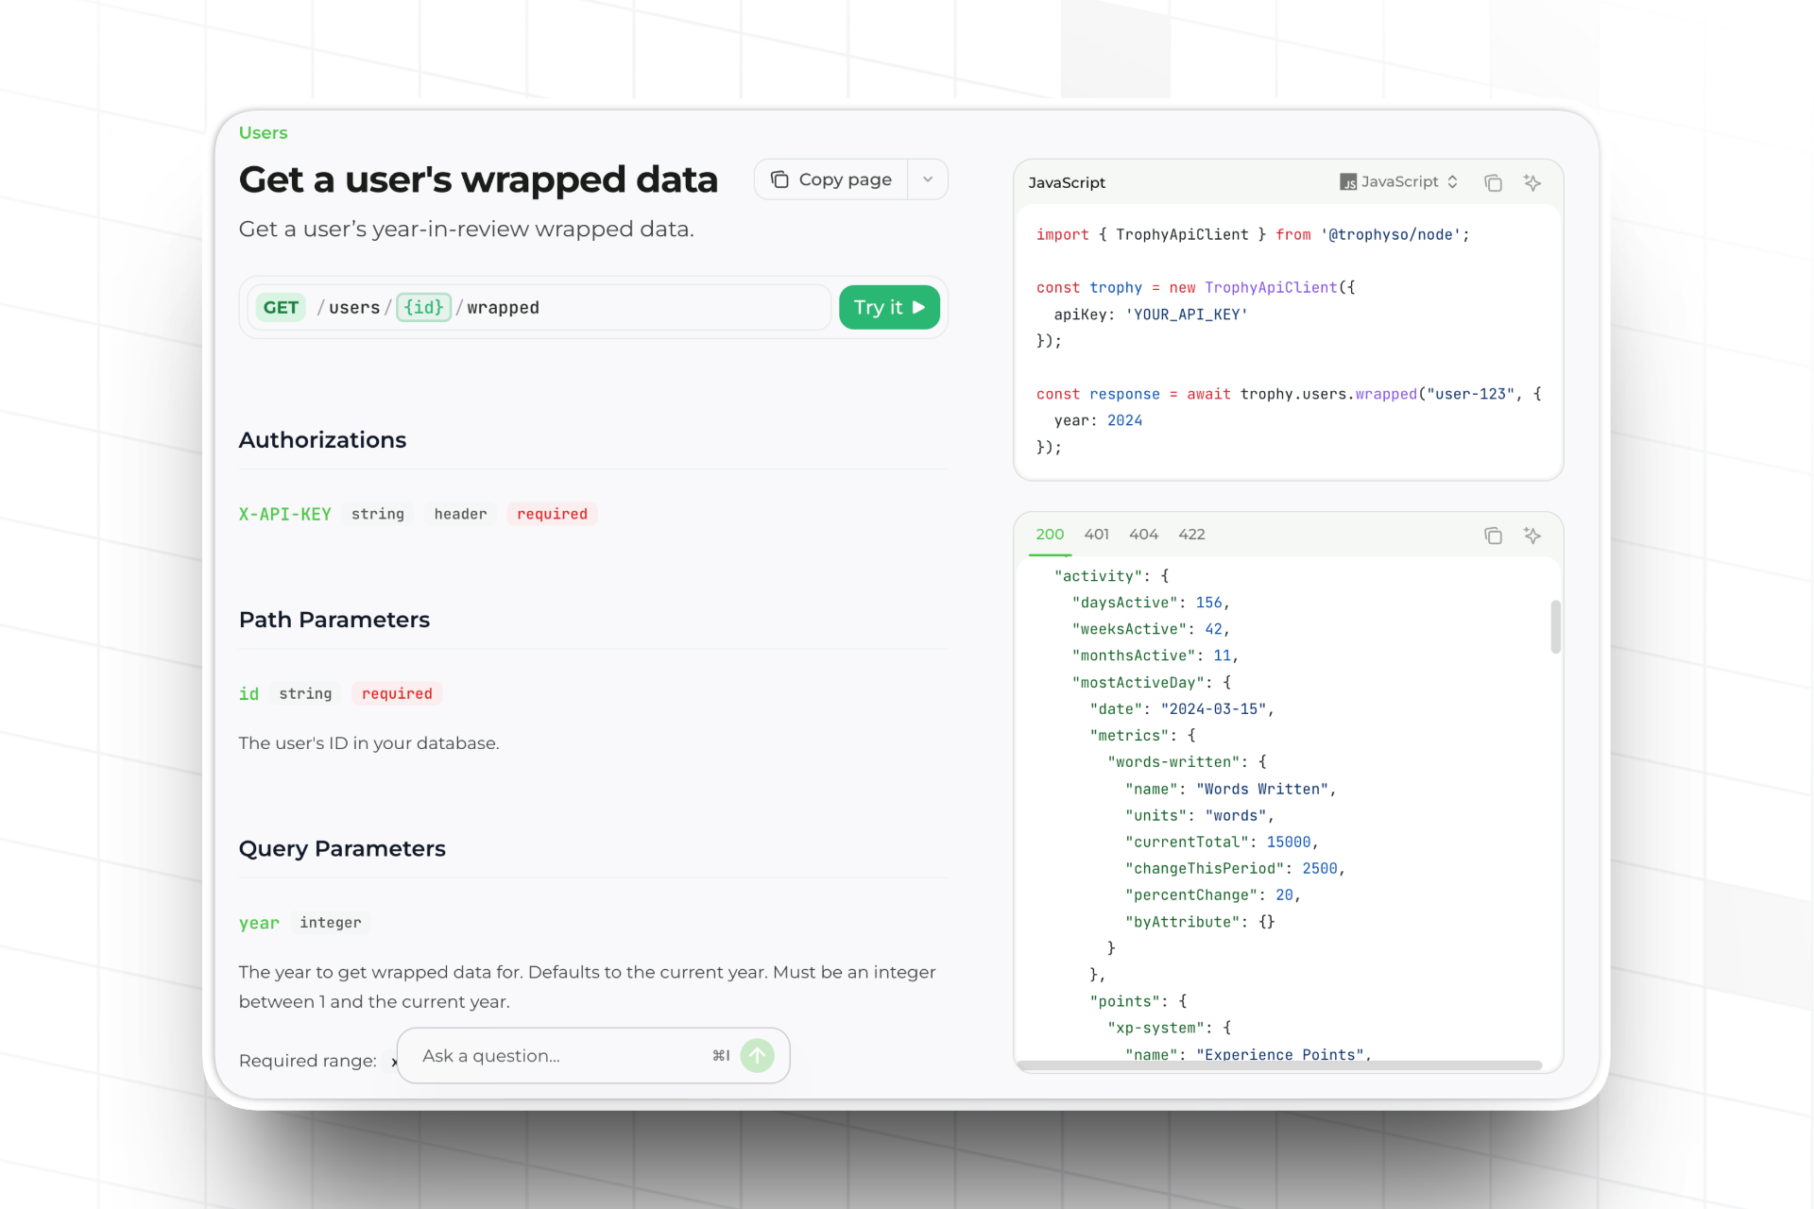
Task: Click the page title Get a user's wrapped data
Action: click(478, 179)
